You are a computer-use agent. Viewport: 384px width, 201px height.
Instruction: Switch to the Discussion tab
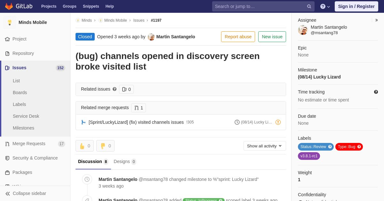93,161
